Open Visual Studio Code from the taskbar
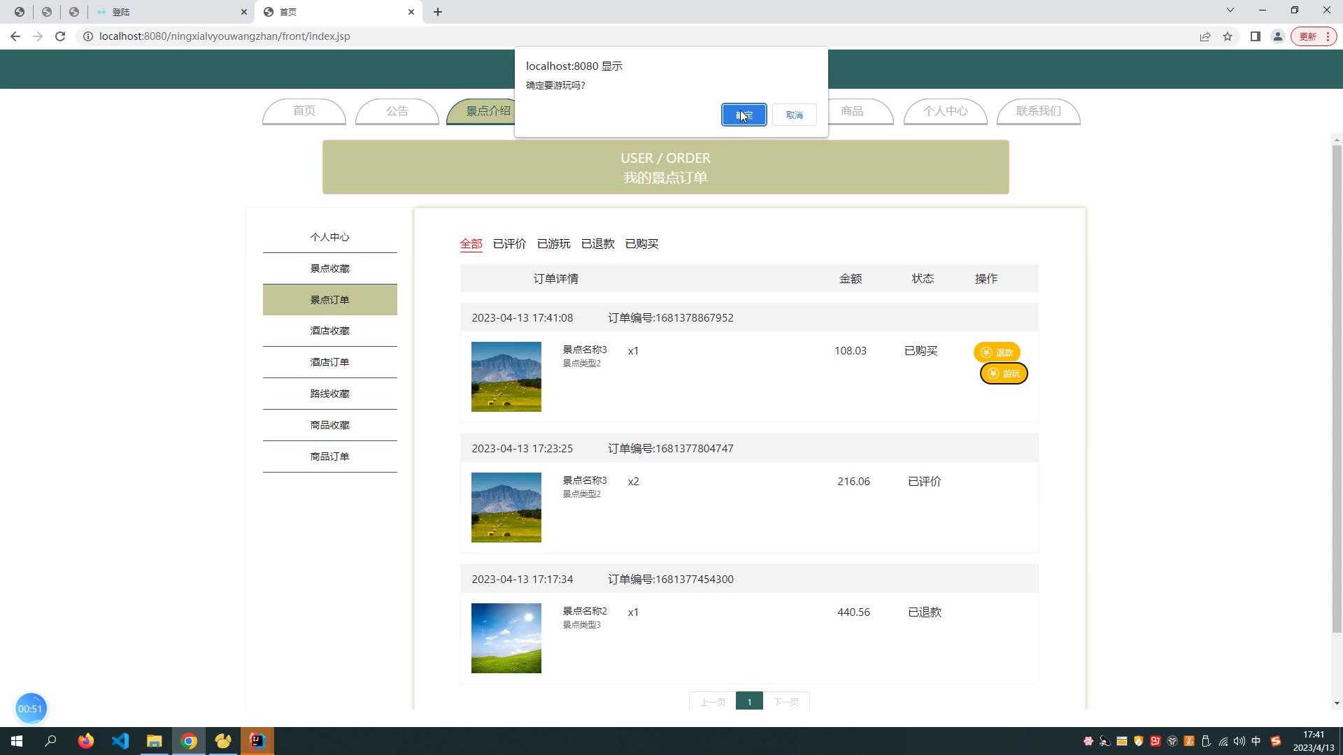Viewport: 1343px width, 755px height. 120,741
